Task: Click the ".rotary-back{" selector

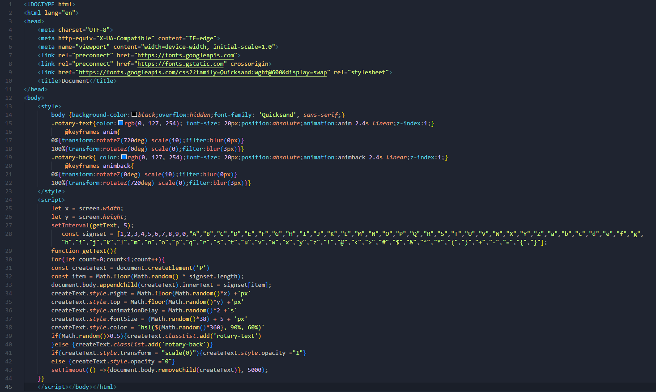Action: click(74, 158)
